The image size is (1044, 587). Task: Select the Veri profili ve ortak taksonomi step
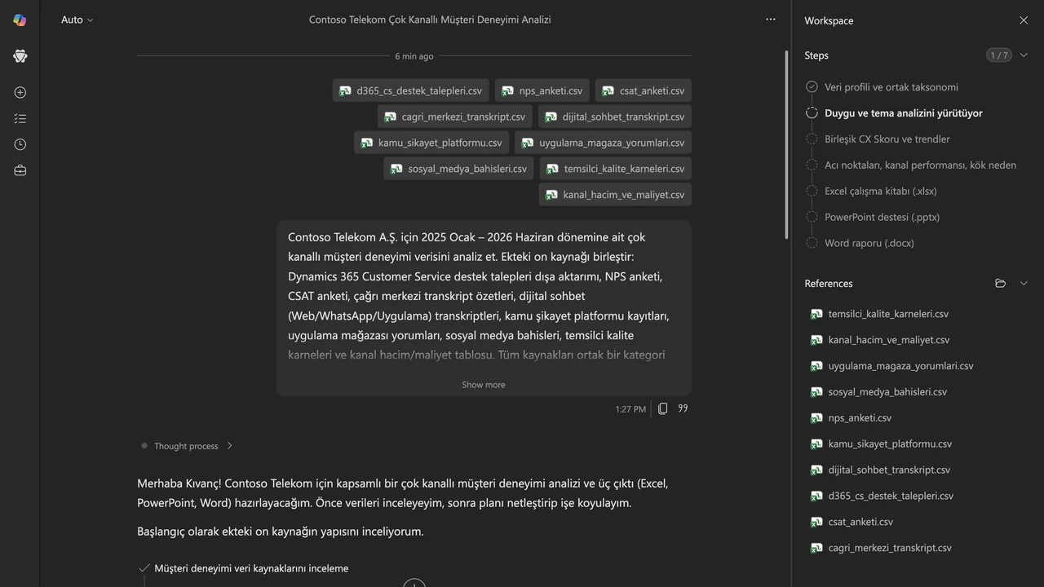pyautogui.click(x=891, y=87)
